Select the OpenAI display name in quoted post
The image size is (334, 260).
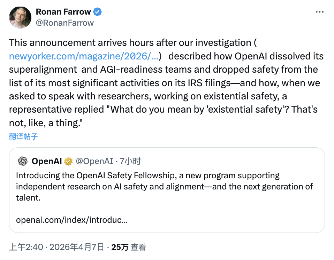(47, 161)
